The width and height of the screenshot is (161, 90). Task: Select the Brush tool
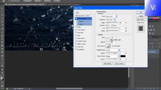[2, 32]
